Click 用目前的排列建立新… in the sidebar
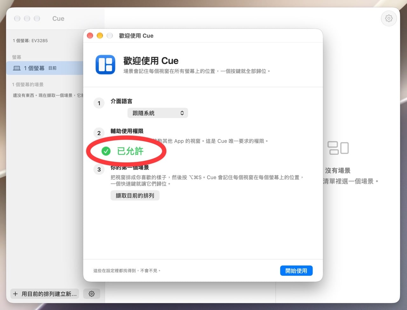Image resolution: width=407 pixels, height=310 pixels. (45, 294)
